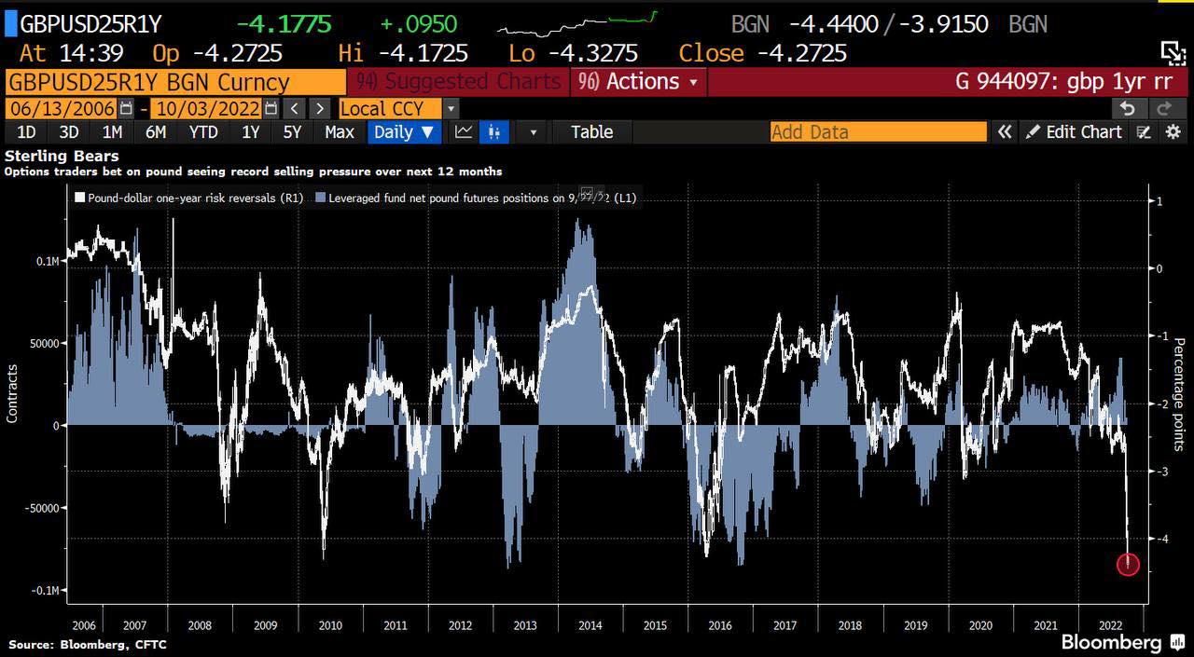Click the -50000 left axis label

point(42,508)
